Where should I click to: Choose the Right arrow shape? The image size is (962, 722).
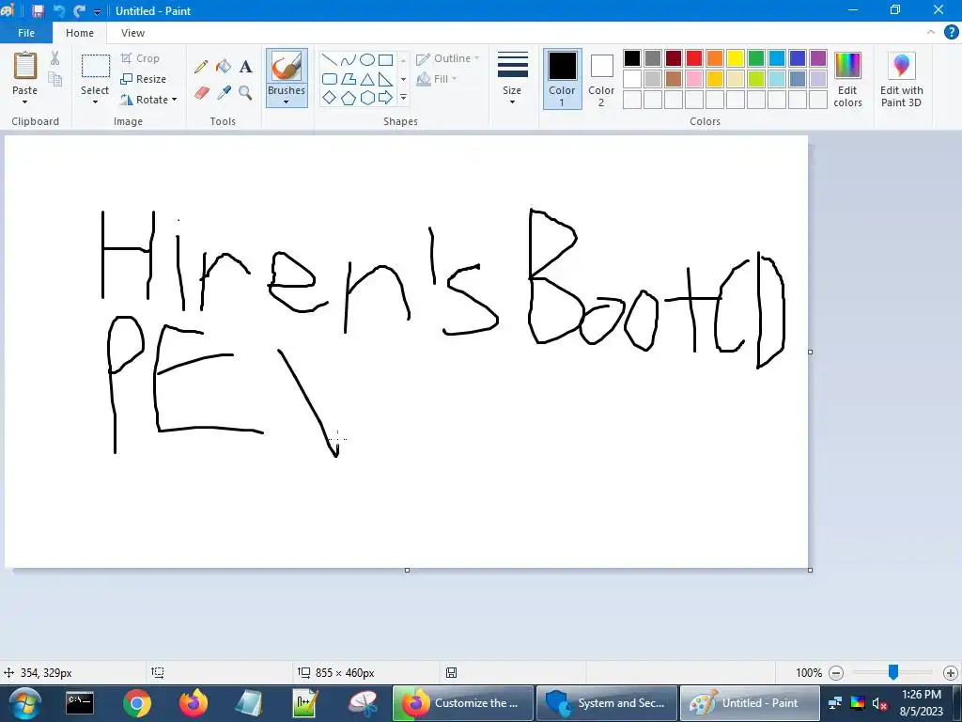click(x=385, y=98)
